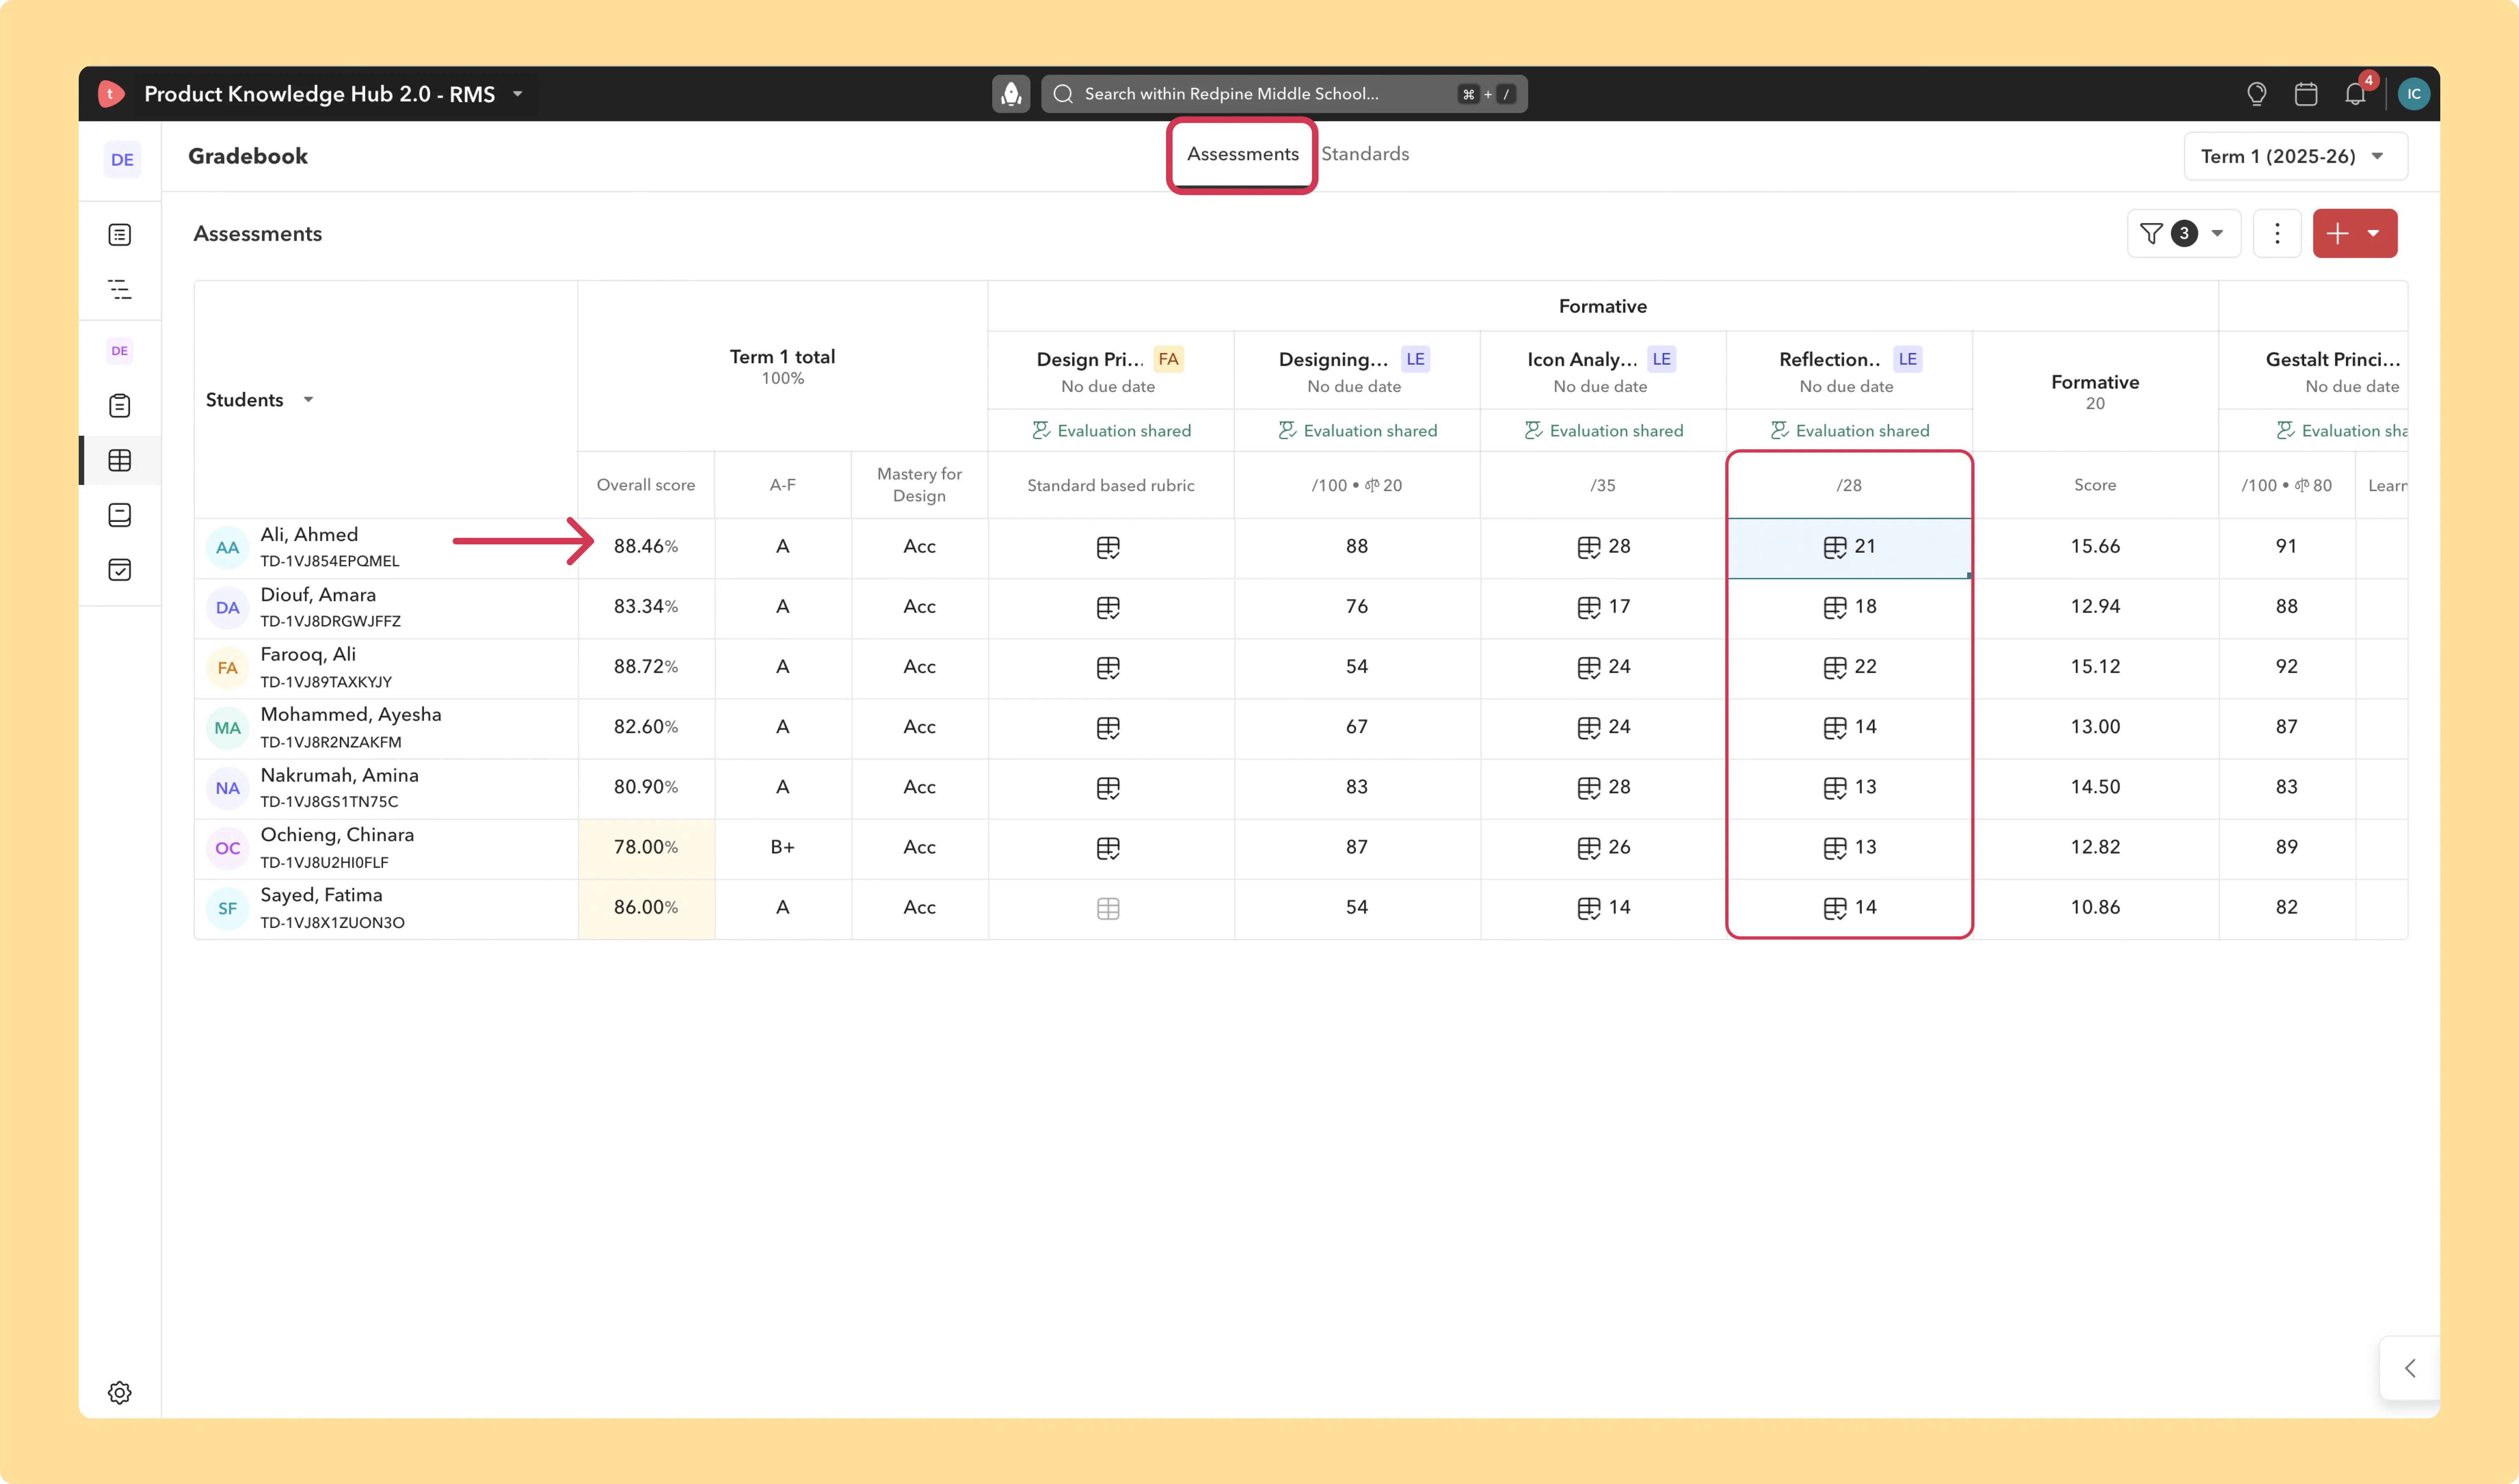Screen dimensions: 2519x1484
Task: Open the three-dot more options button
Action: click(2277, 234)
